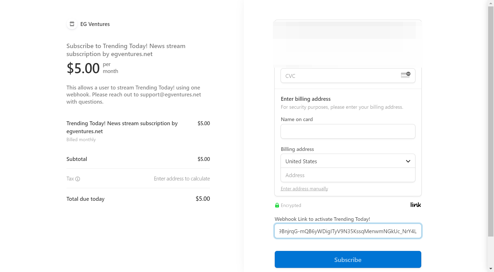Viewport: 494px width, 272px height.
Task: Click the Tax label
Action: coord(70,179)
